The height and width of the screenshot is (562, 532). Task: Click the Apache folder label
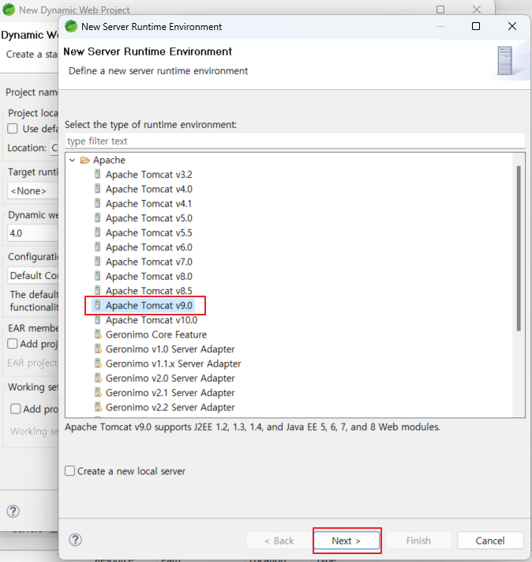pos(109,160)
